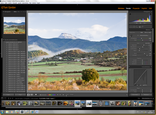This screenshot has width=156, height=115.
Task: Select RELL zoom level in Navegador
Action: pos(19,12)
